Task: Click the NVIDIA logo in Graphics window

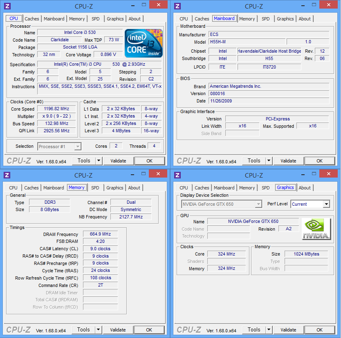Action: click(316, 229)
